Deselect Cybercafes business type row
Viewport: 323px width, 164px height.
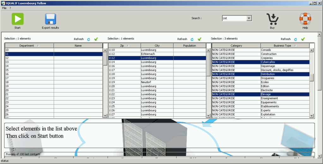pyautogui.click(x=261, y=62)
